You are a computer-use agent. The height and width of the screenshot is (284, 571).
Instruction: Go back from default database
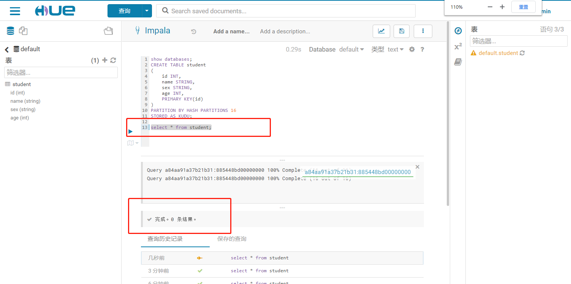(x=7, y=49)
